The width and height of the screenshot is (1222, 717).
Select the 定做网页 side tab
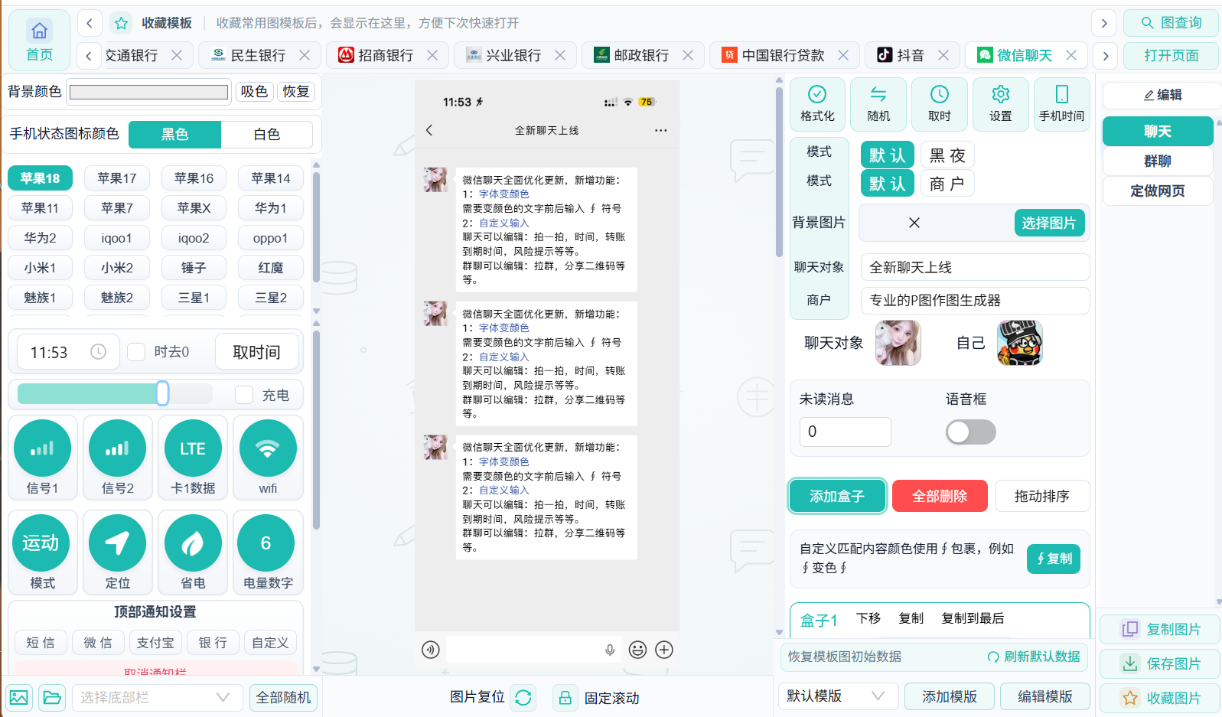1158,191
